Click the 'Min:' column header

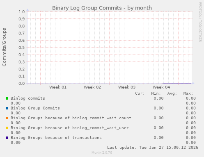[156, 93]
